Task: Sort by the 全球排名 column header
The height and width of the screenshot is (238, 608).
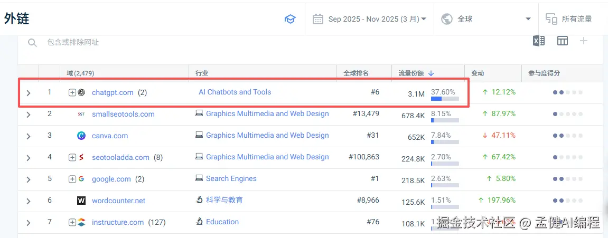Action: point(356,73)
